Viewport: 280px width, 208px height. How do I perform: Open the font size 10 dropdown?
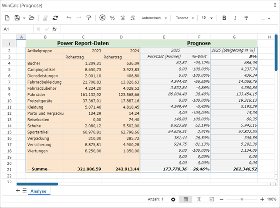point(206,18)
